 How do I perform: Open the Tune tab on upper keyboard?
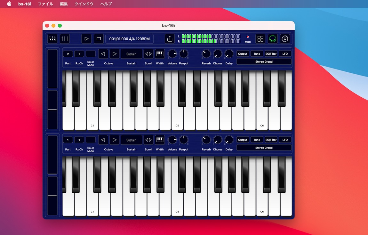pos(257,54)
